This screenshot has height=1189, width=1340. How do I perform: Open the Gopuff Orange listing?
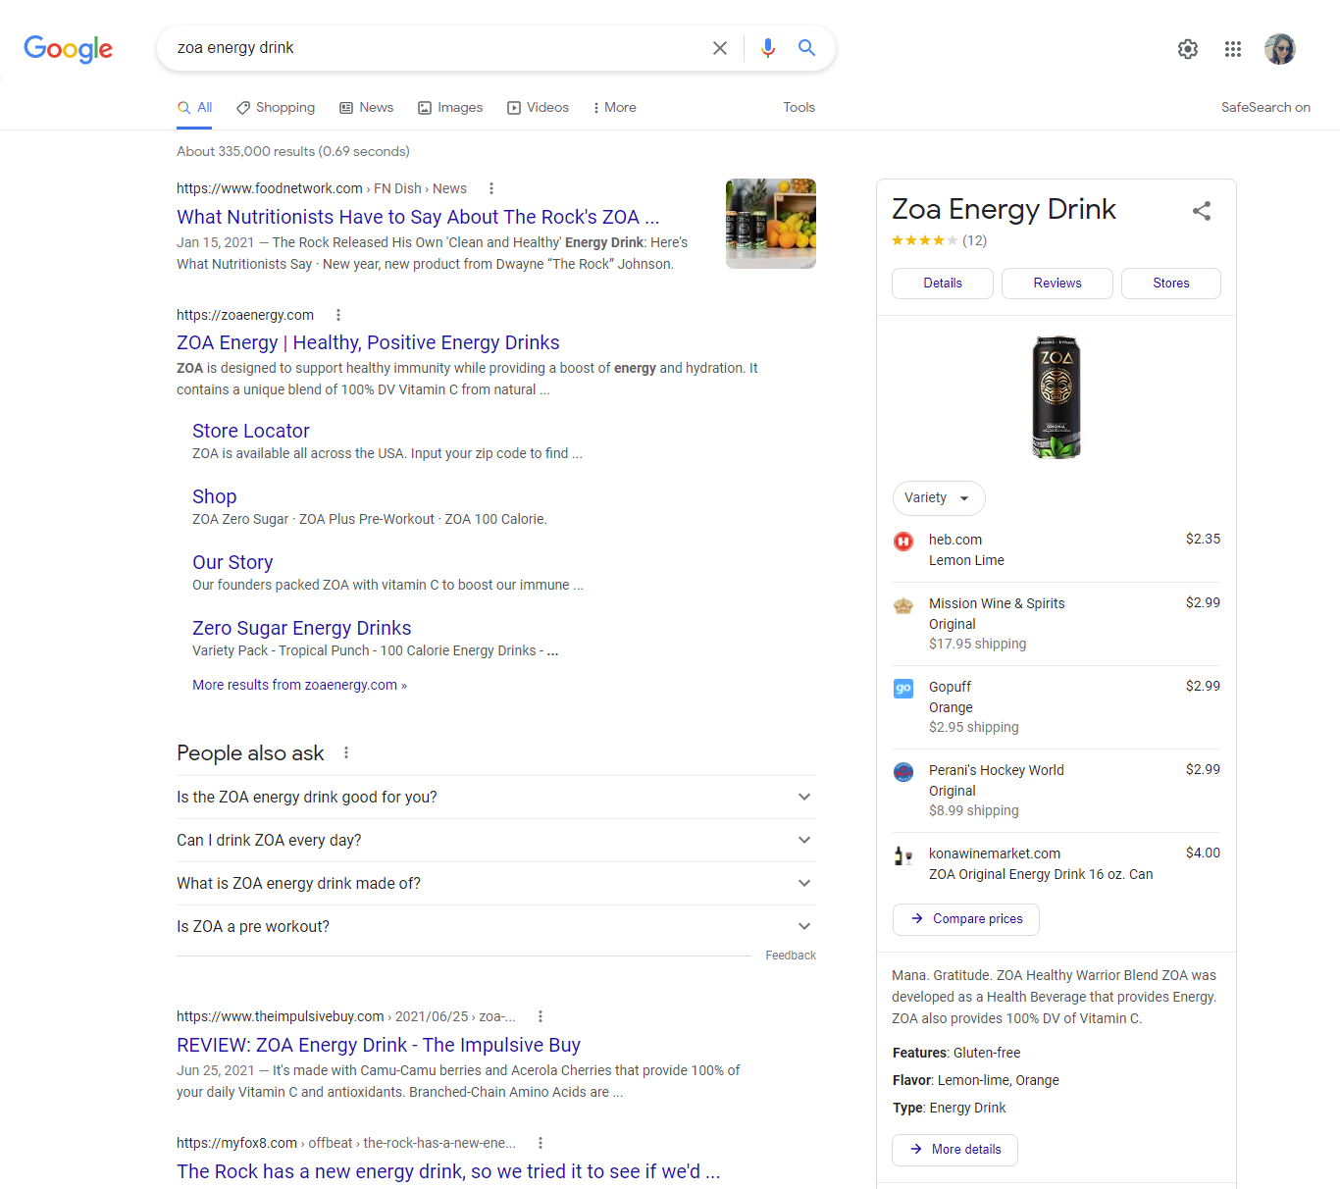(x=1057, y=707)
